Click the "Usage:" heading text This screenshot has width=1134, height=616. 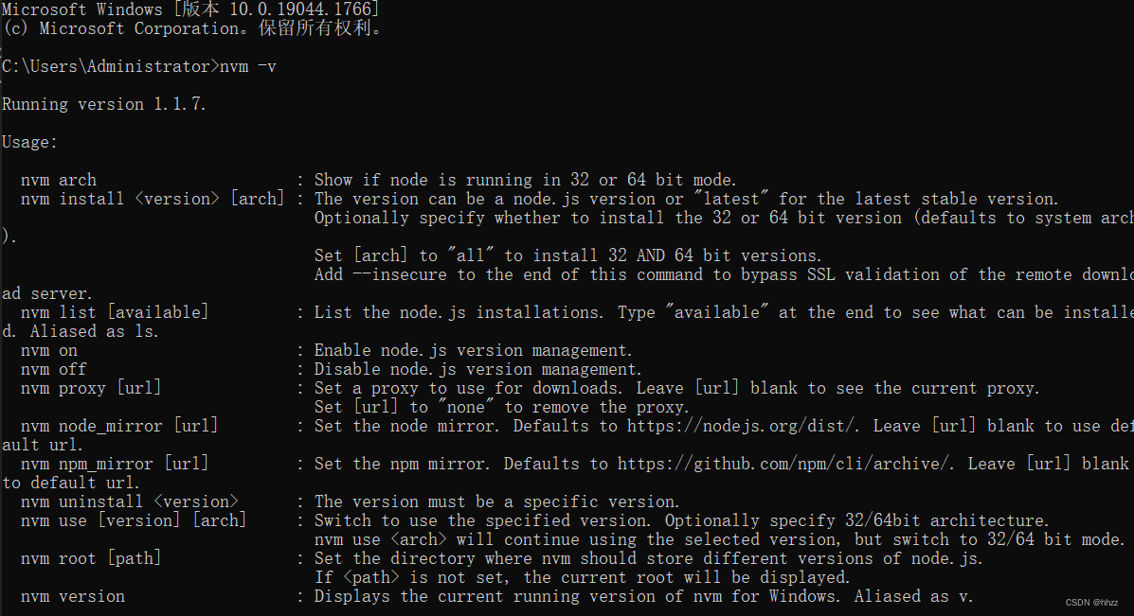[x=29, y=142]
